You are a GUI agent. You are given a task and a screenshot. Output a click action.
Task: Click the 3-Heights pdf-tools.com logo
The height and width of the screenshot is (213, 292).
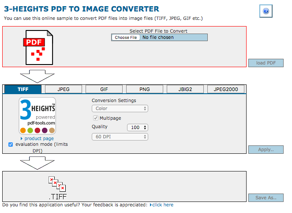pyautogui.click(x=37, y=116)
